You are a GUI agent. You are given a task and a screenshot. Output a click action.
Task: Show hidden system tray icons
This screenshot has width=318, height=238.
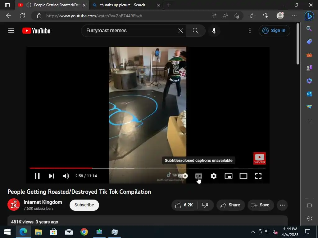[253, 232]
